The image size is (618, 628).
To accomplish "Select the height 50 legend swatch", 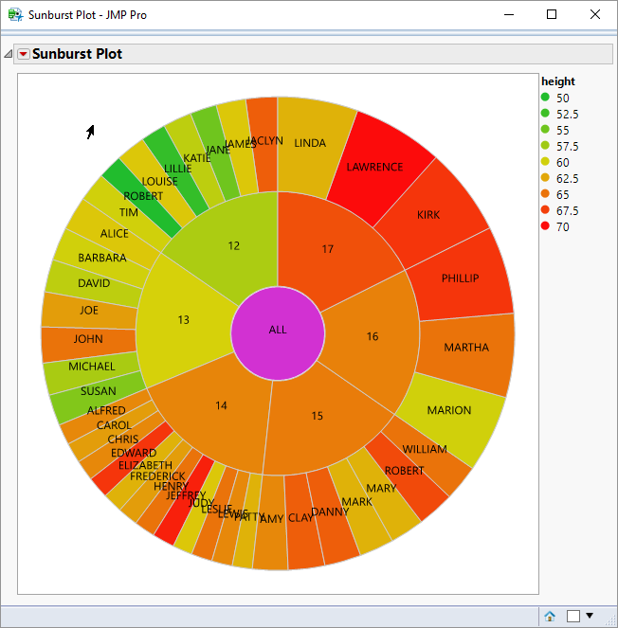I will [x=545, y=97].
